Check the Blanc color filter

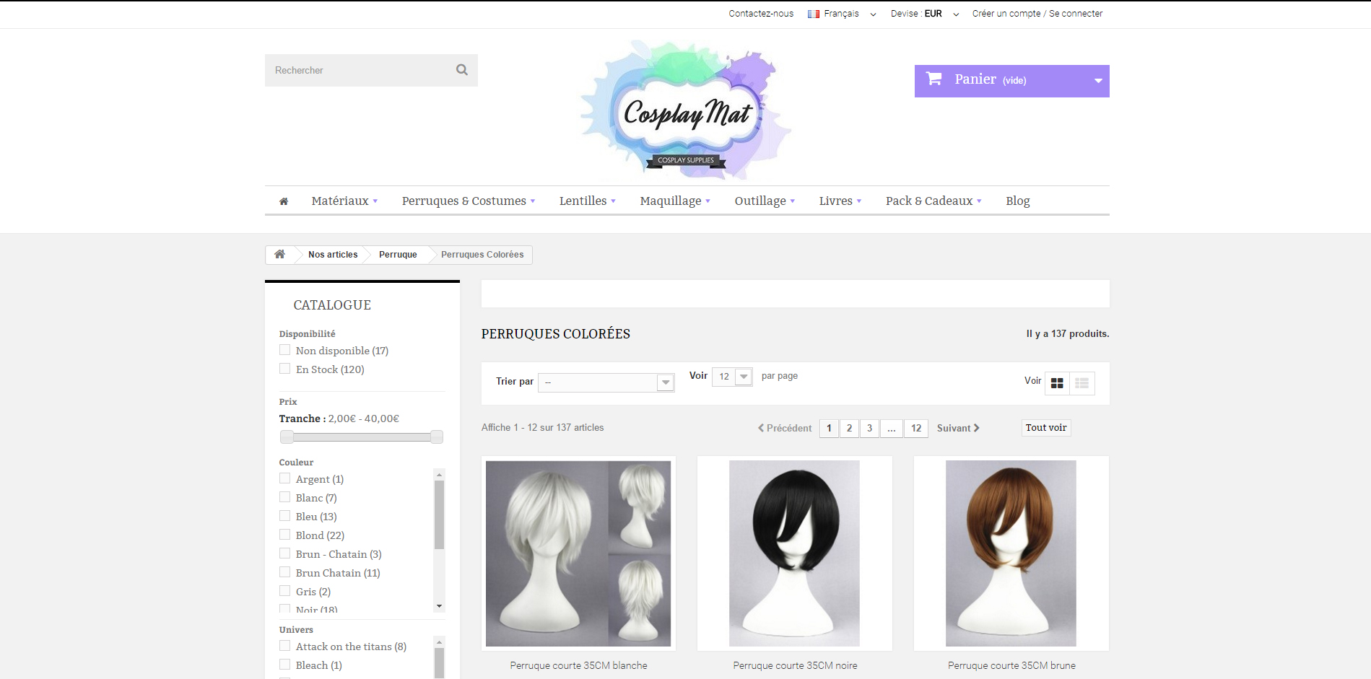point(284,497)
